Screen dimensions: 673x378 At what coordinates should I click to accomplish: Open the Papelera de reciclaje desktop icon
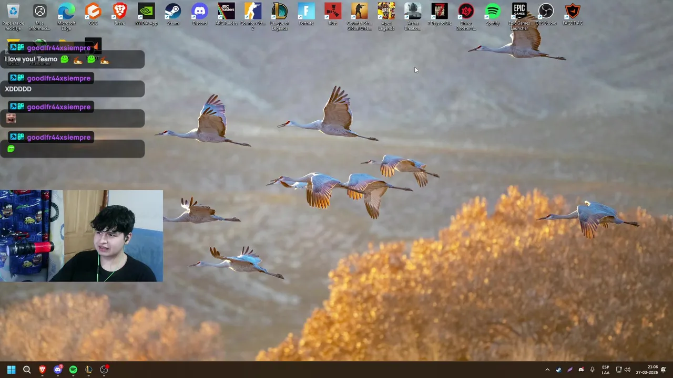coord(13,16)
